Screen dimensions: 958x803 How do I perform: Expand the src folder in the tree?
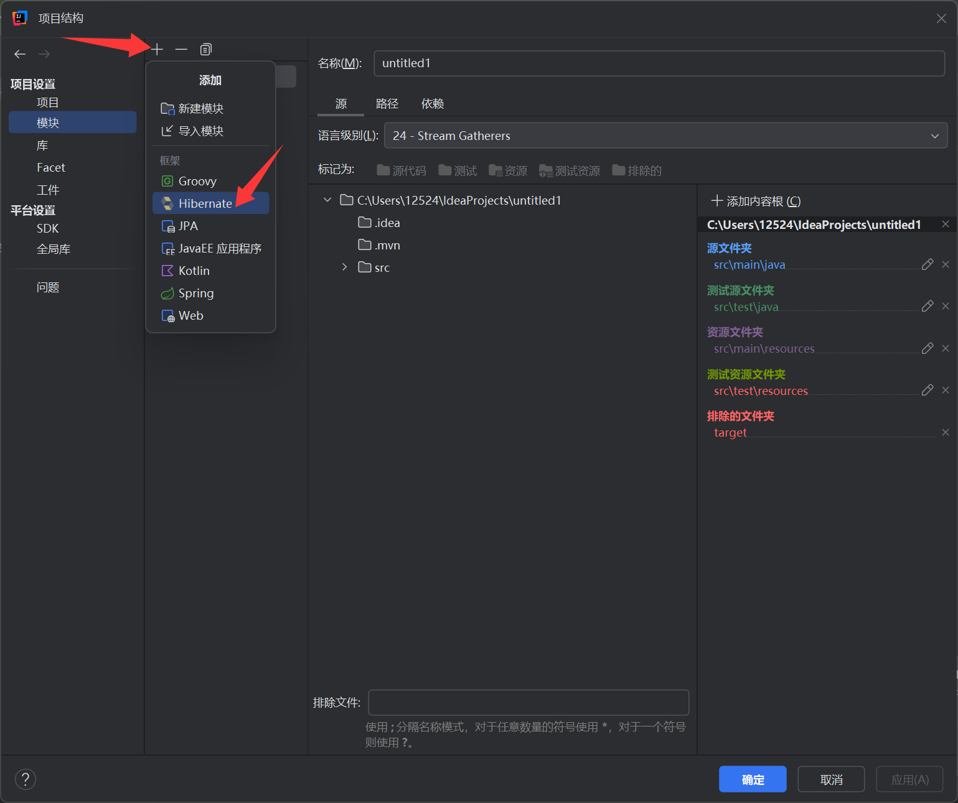click(x=344, y=267)
